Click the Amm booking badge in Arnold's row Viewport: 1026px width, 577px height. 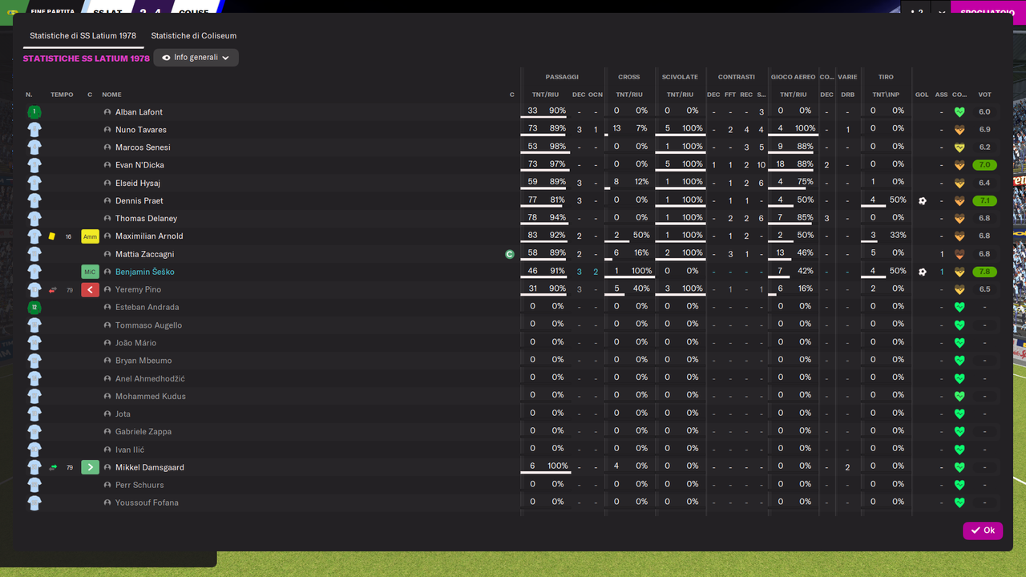(x=90, y=236)
